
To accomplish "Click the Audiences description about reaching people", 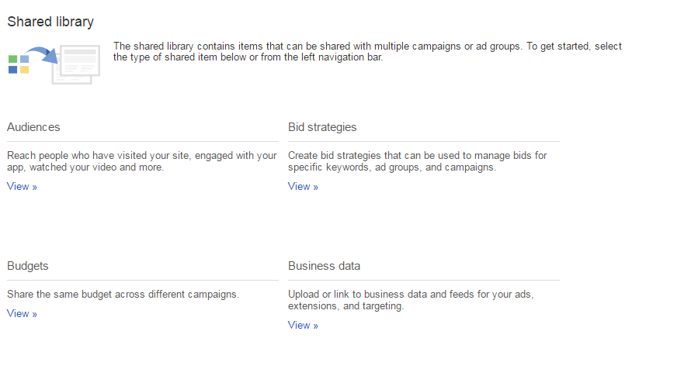I will coord(141,161).
